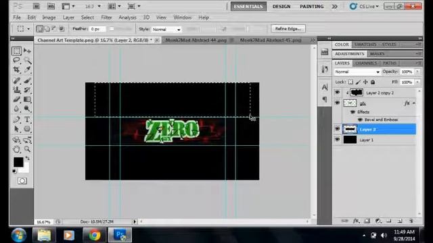This screenshot has width=433, height=243.
Task: Open the Window menu
Action: 182,18
